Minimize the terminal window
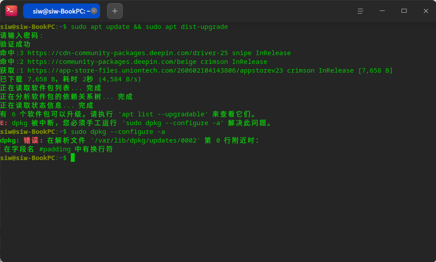The width and height of the screenshot is (436, 262). (382, 11)
